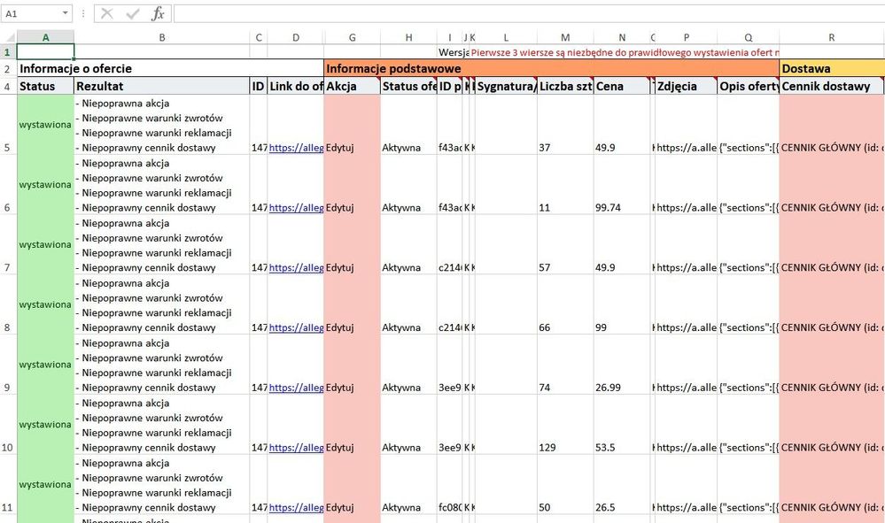Click the 'Aktywna' cell in row 7
The width and height of the screenshot is (885, 523).
click(x=408, y=244)
